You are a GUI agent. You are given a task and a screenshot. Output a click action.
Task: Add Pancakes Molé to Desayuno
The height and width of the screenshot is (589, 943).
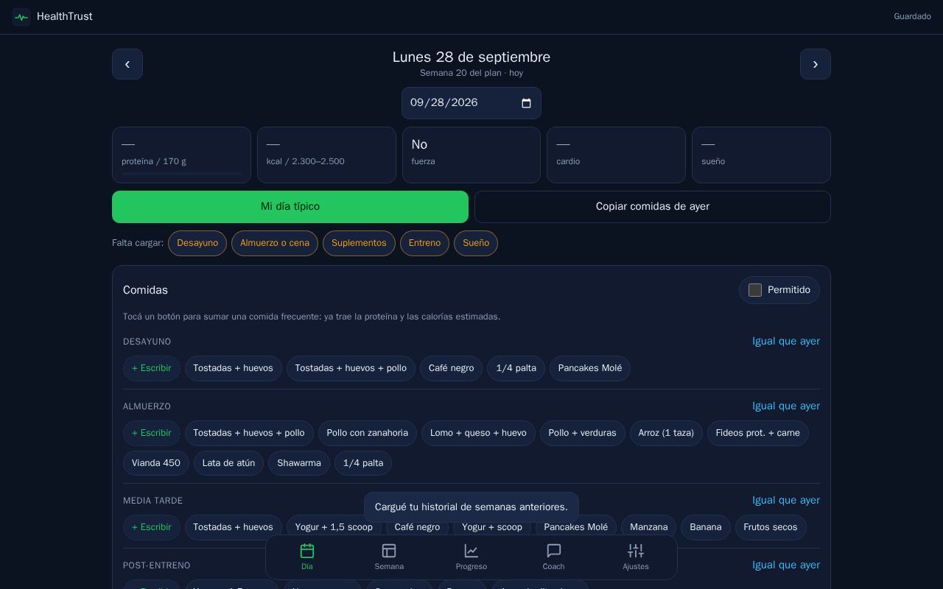(590, 368)
